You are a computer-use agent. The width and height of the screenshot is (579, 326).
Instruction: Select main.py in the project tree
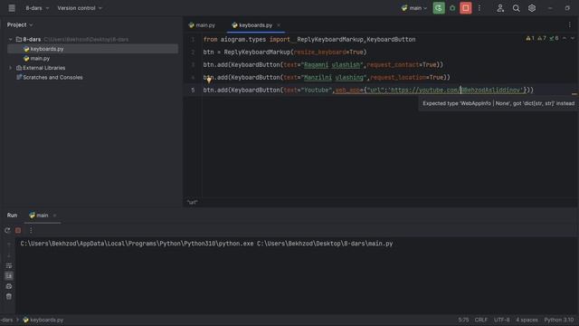[40, 58]
